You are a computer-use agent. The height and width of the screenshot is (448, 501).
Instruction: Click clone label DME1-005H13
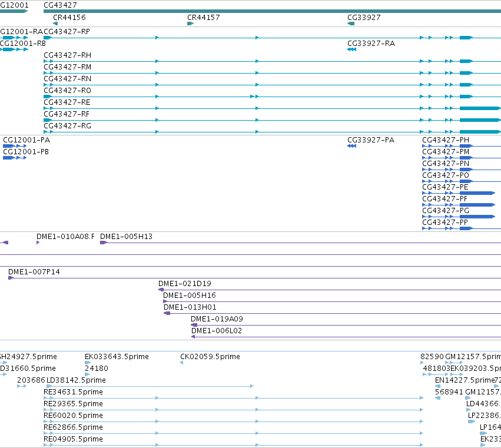[x=126, y=237]
